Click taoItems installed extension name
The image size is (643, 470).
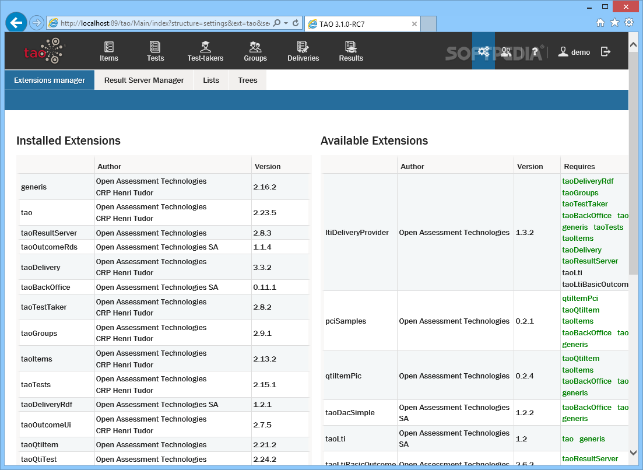click(37, 359)
